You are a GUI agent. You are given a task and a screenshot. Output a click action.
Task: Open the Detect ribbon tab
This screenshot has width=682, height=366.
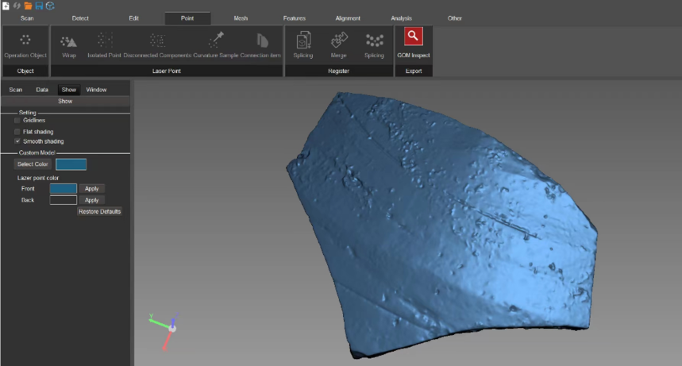80,18
